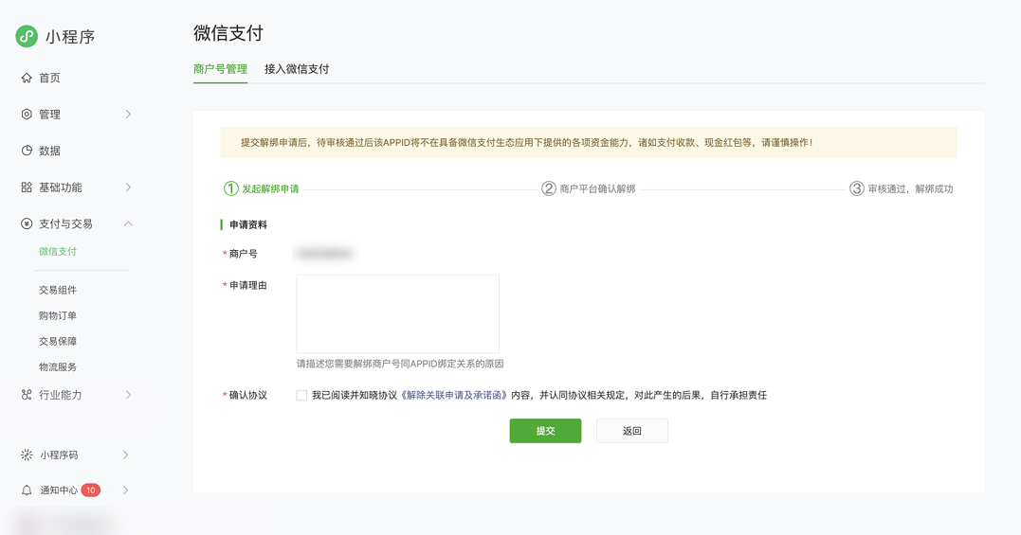Click the 微信支付 page heading

[228, 33]
